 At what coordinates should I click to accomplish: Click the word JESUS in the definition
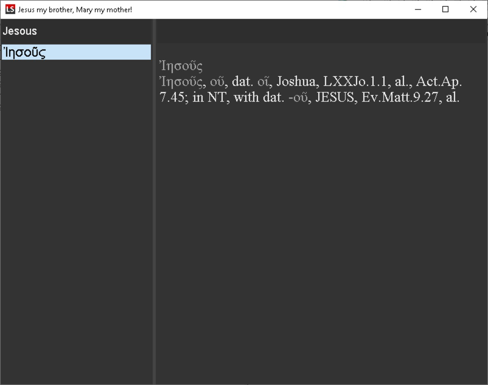coord(335,98)
